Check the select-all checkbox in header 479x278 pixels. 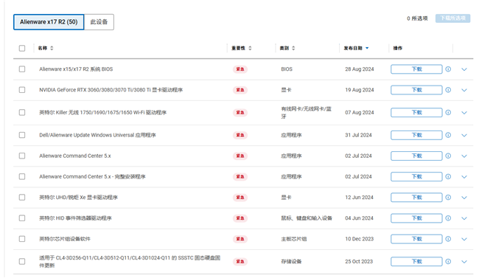(x=22, y=49)
